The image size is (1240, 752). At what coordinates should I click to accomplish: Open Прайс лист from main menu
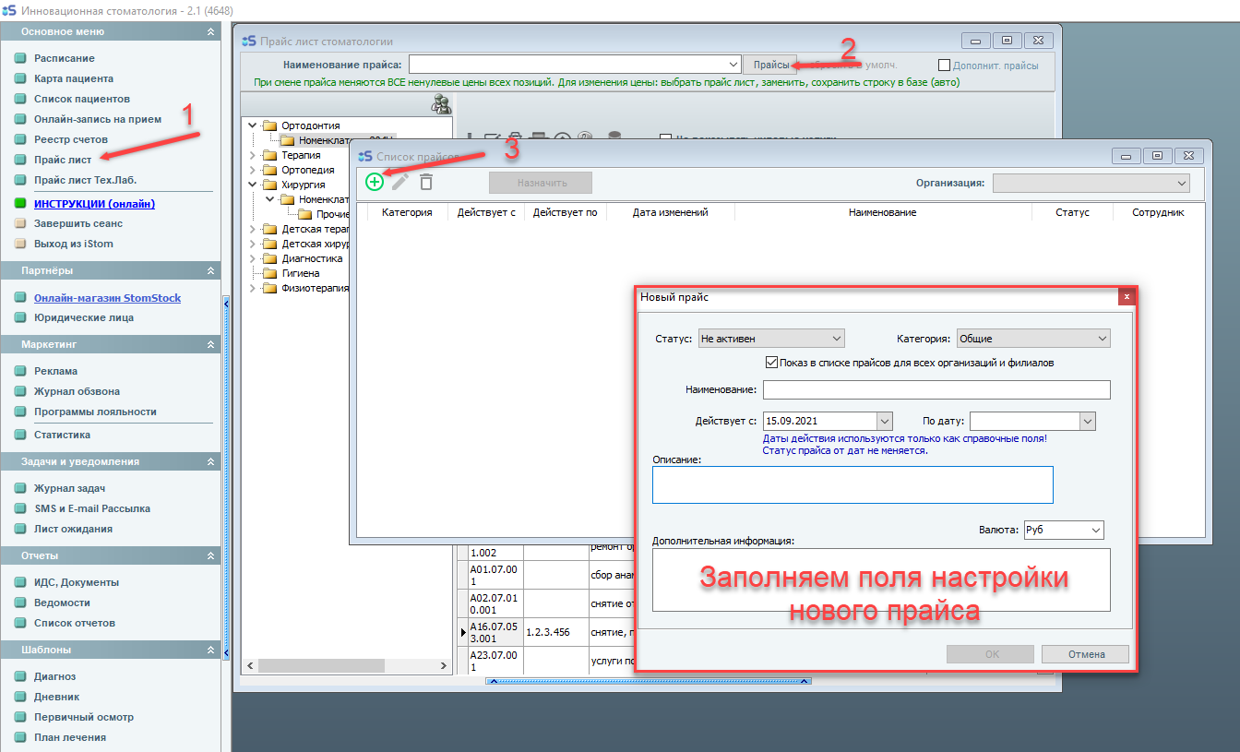63,160
